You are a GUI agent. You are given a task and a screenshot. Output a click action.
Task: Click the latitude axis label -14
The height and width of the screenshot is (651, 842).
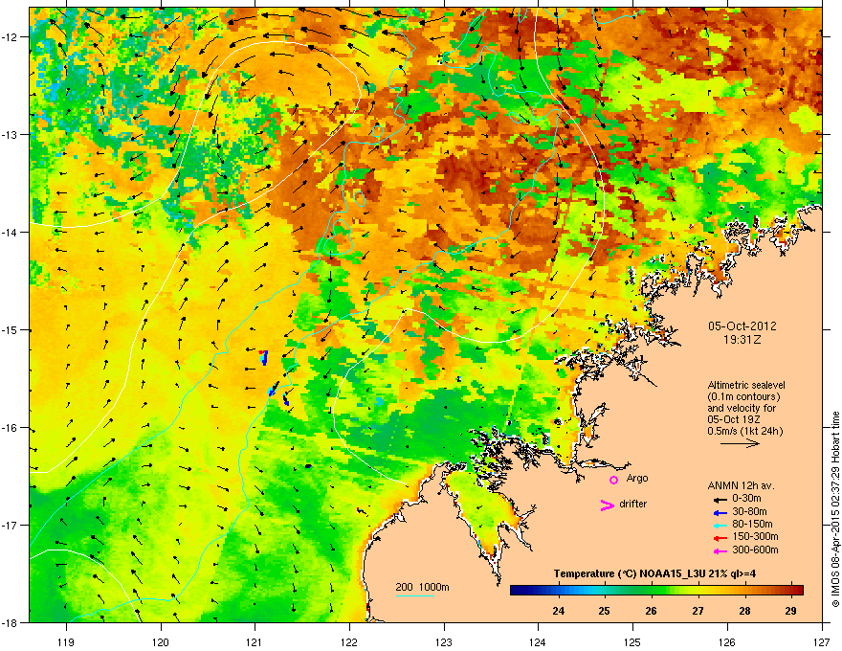pyautogui.click(x=11, y=232)
